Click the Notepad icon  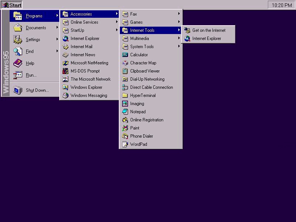125,112
